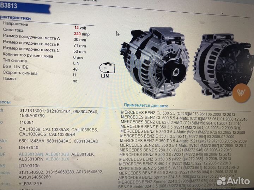The height and width of the screenshot is (190, 254).
Task: Click the B3813 part number banner
Action: (x=24, y=6)
